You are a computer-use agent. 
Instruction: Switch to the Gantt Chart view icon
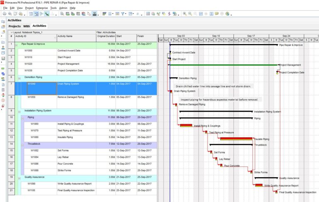click(36, 14)
